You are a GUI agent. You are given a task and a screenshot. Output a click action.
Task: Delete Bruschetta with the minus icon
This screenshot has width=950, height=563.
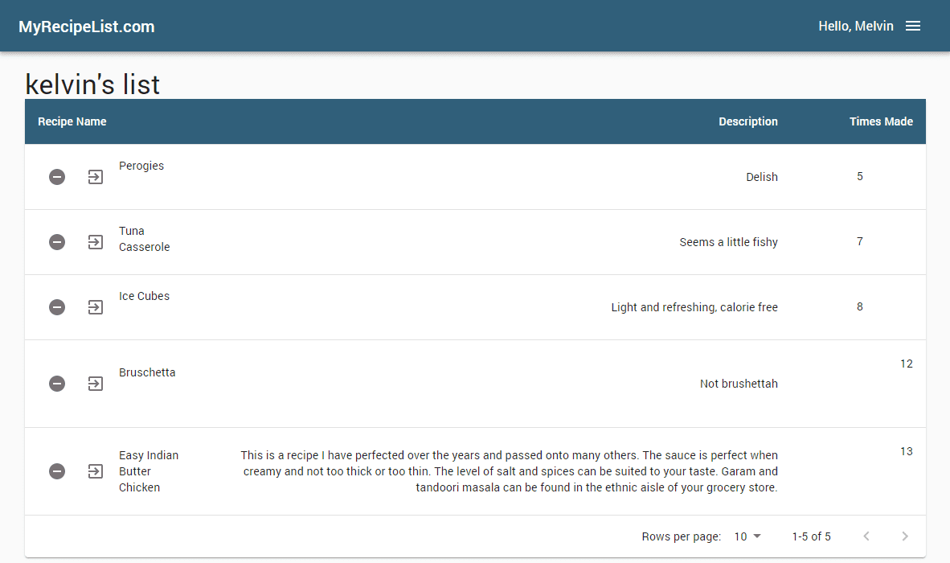pos(57,384)
